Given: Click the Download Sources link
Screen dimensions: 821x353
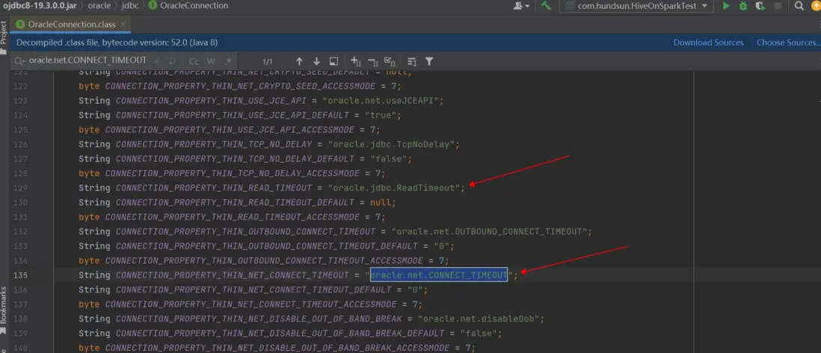Looking at the screenshot, I should click(708, 43).
